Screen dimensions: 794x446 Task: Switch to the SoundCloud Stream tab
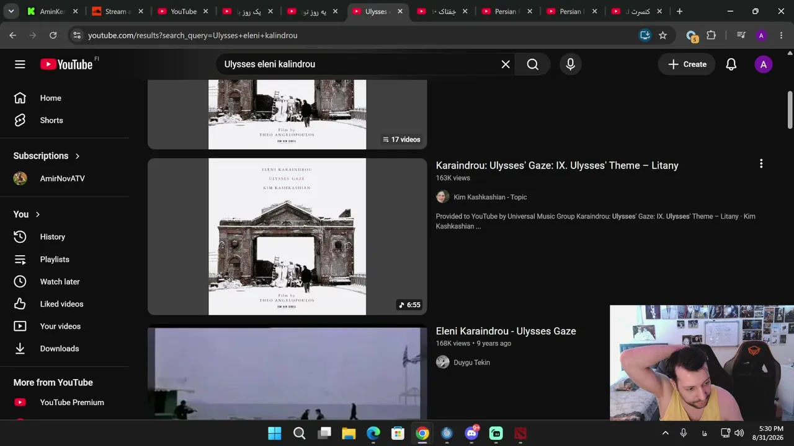click(118, 11)
